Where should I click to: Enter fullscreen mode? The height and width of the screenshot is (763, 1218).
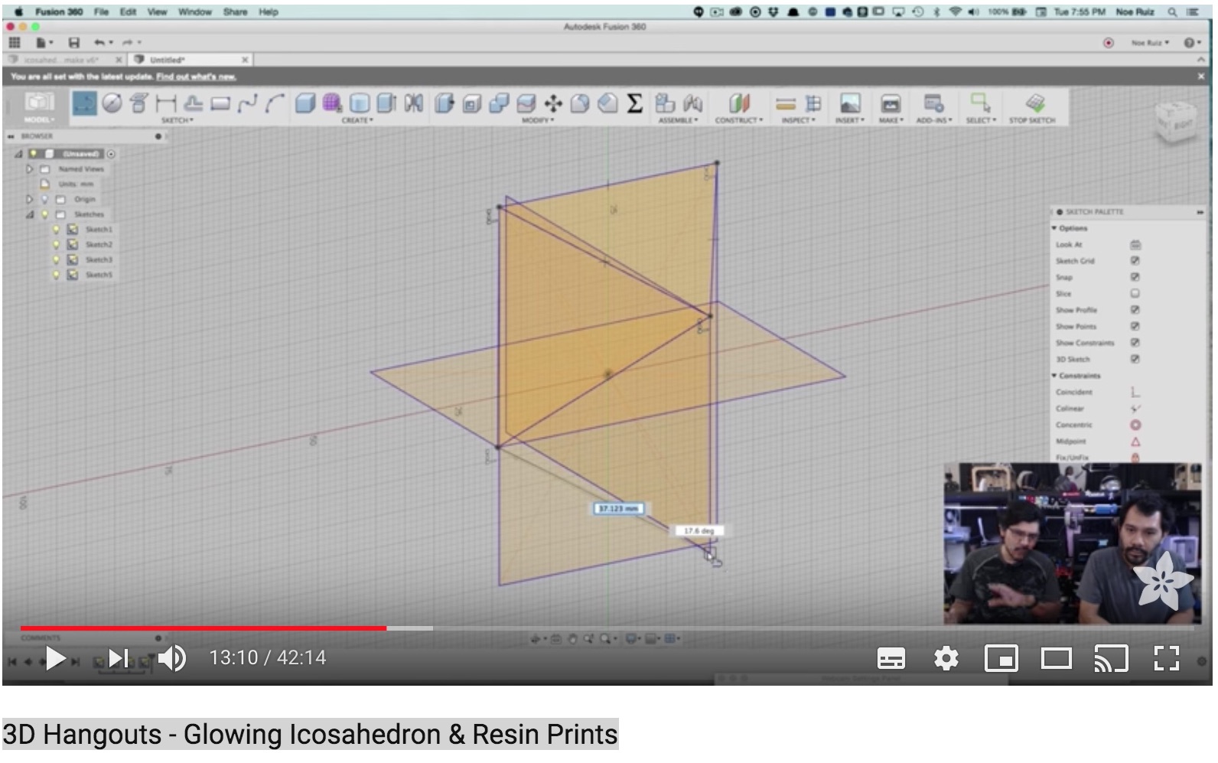pyautogui.click(x=1167, y=658)
